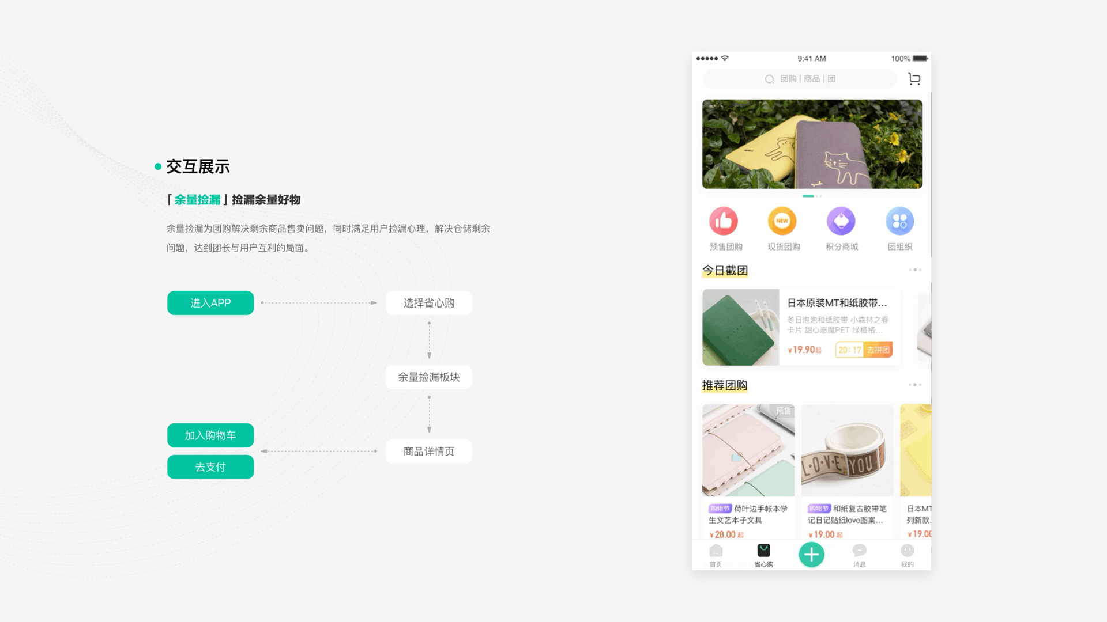Click 荷叶边手帐本学生文艺本子文具 title

(748, 514)
